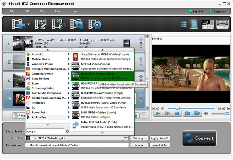Click the Settings button
233x160 pixels.
click(x=139, y=138)
